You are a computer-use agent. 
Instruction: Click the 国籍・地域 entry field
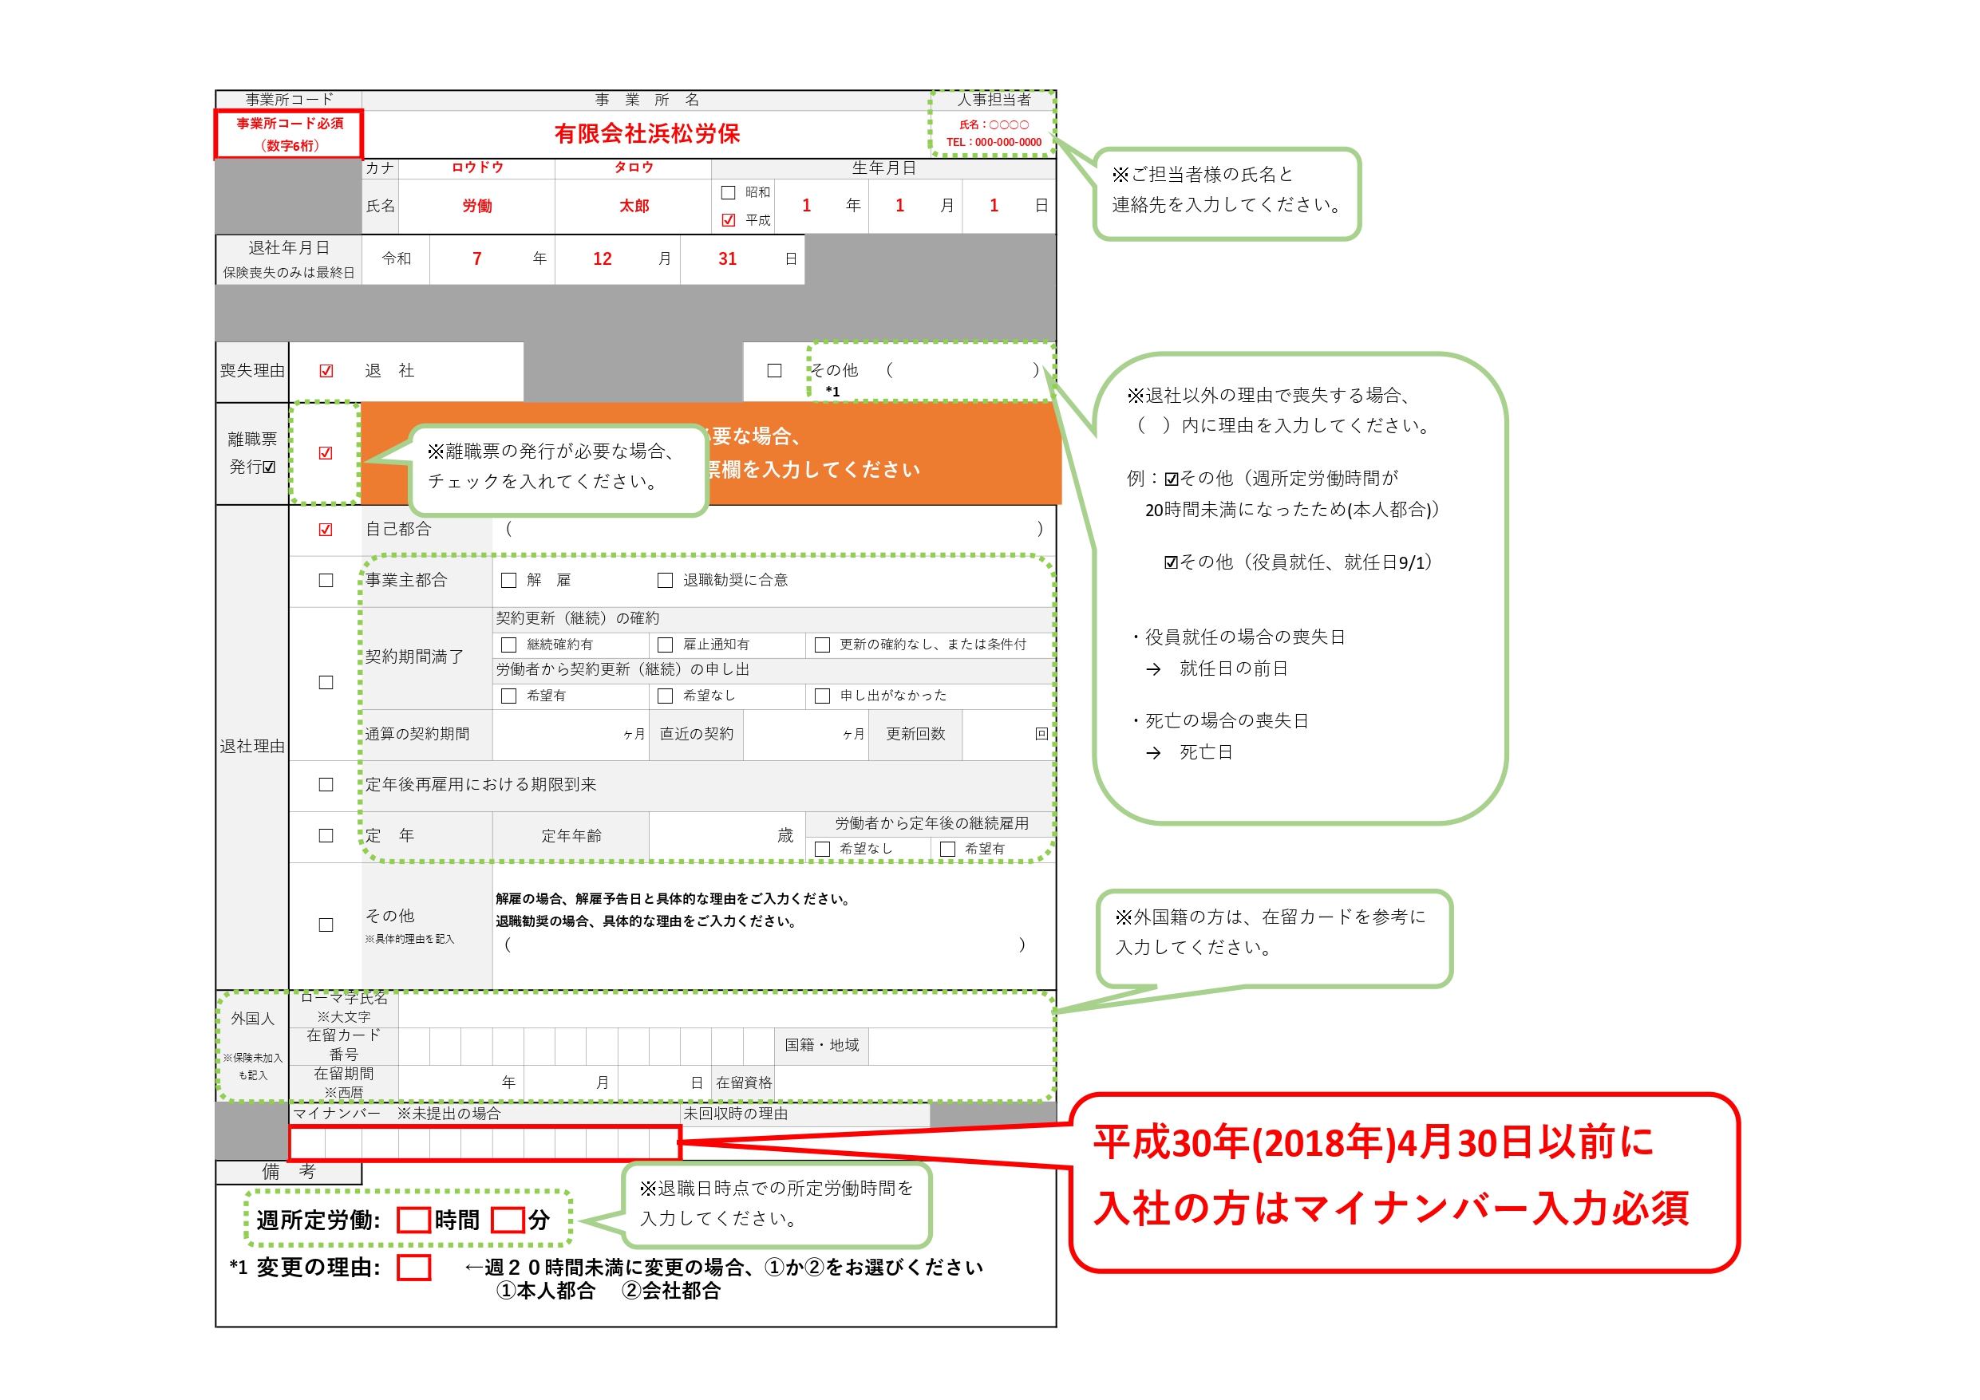pos(961,1046)
